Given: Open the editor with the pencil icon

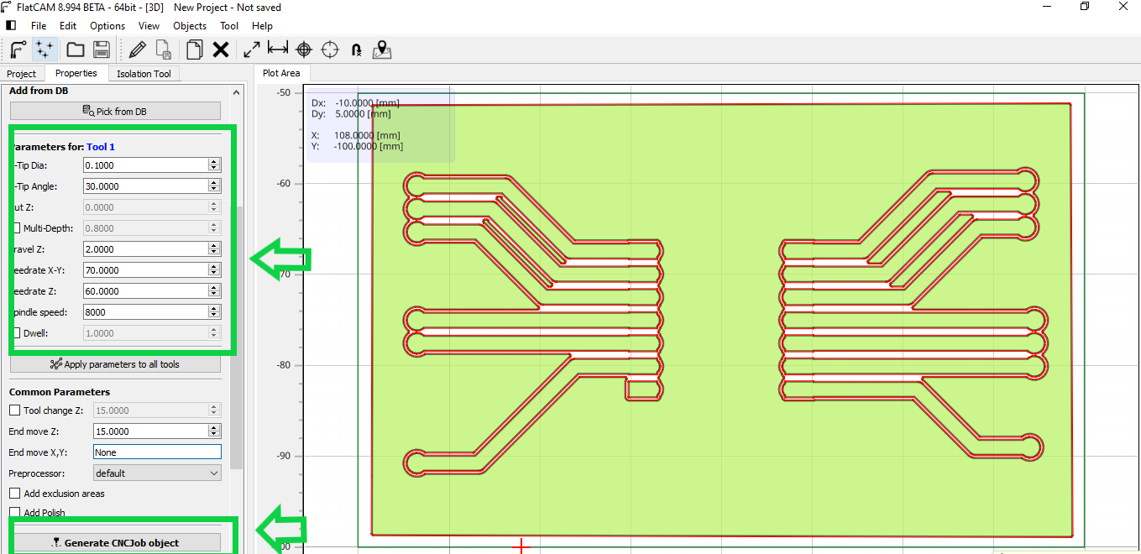Looking at the screenshot, I should click(139, 50).
